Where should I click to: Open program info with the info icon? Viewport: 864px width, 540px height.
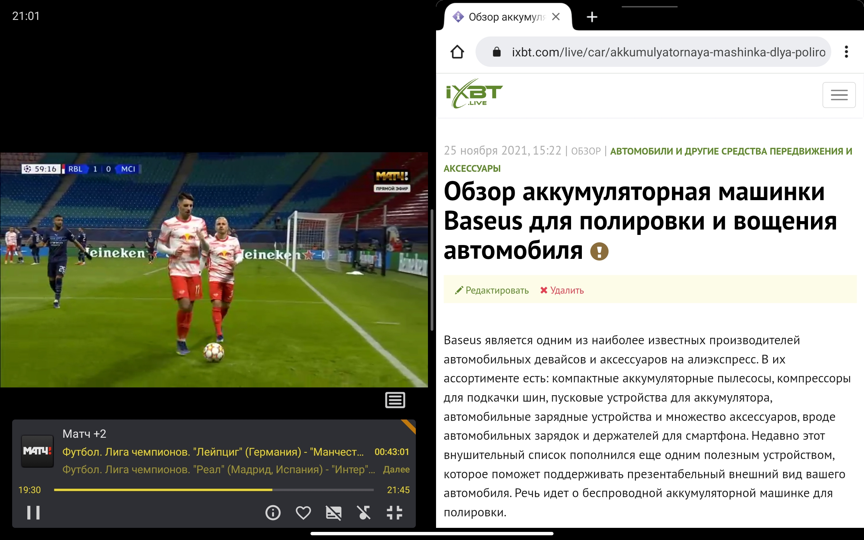[273, 513]
